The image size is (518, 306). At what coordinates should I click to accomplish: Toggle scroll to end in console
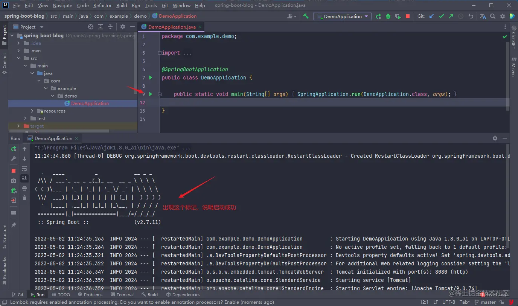[x=24, y=178]
